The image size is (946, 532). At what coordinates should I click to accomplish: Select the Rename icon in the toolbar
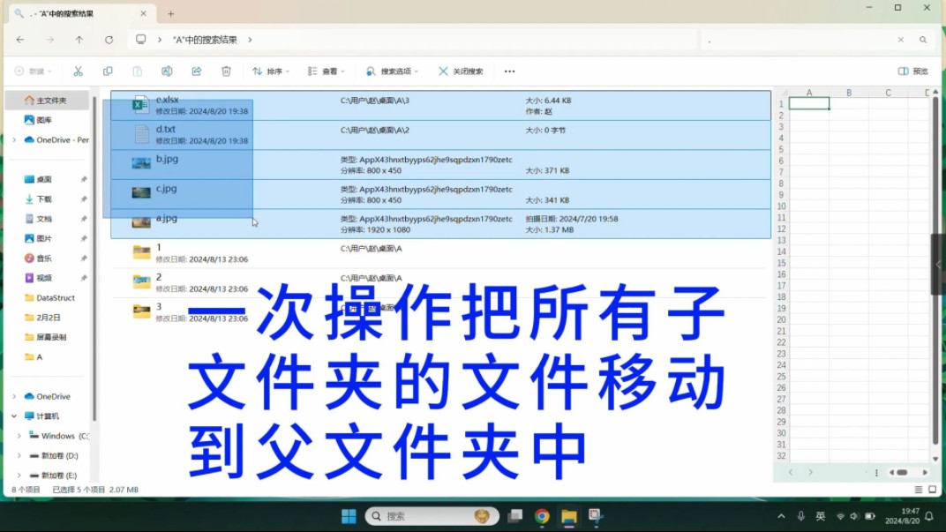166,71
